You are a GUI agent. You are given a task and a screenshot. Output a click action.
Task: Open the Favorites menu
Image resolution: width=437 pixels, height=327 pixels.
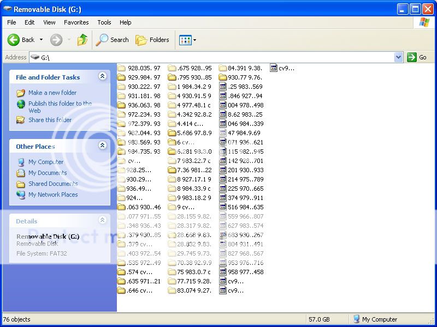coord(76,22)
